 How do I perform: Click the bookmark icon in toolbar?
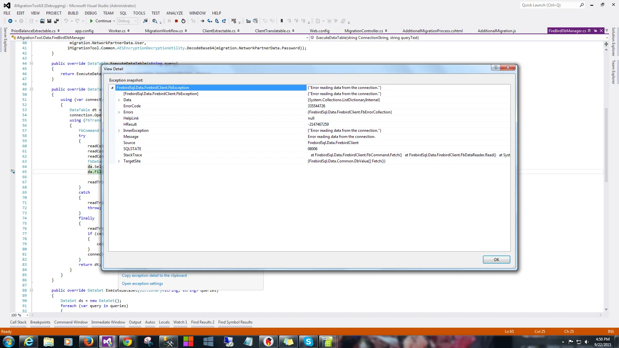pos(281,21)
